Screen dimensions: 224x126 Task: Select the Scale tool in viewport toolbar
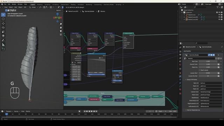click(3, 32)
